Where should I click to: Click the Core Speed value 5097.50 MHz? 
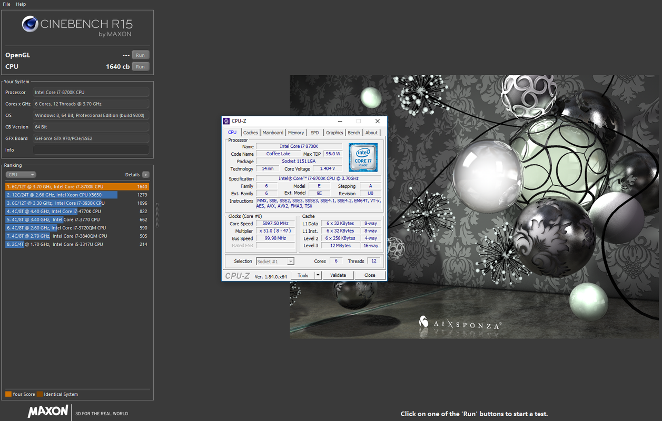pos(275,224)
